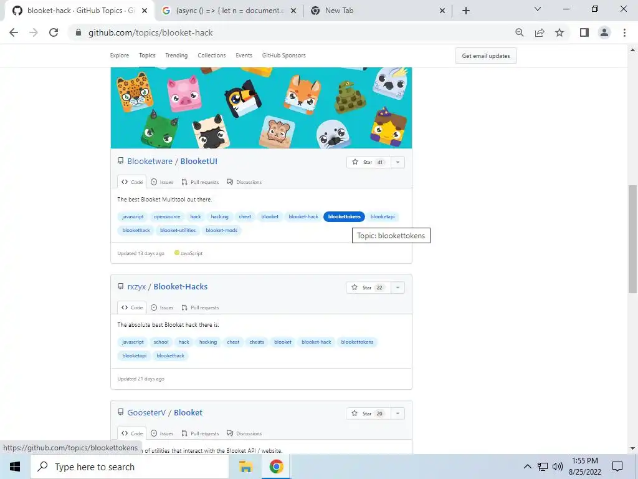638x479 pixels.
Task: Open the Trending nav item
Action: 176,56
